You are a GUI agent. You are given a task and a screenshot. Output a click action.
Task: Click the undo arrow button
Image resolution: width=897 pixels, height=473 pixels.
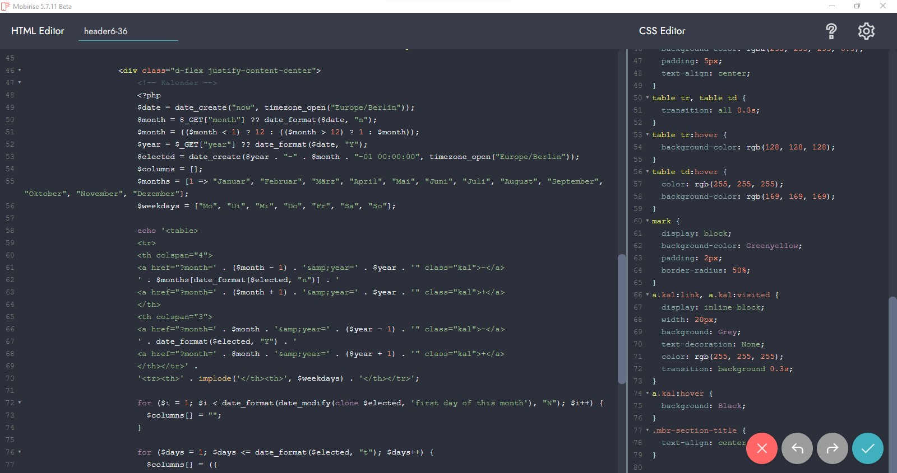(x=797, y=448)
